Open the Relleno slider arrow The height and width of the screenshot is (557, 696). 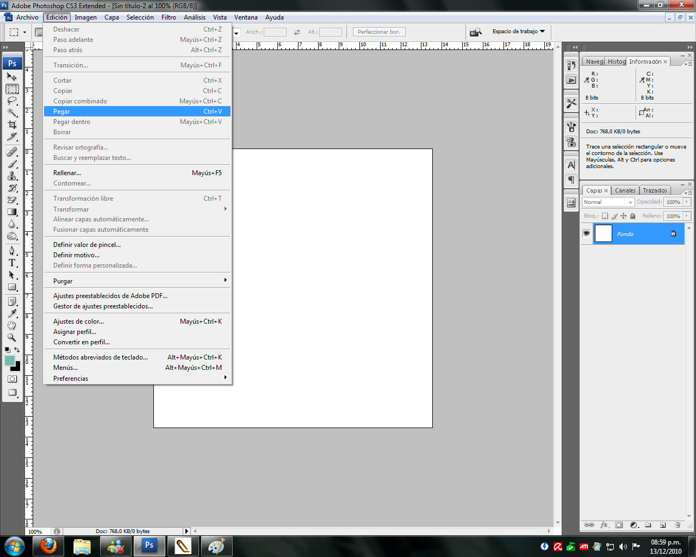point(687,216)
